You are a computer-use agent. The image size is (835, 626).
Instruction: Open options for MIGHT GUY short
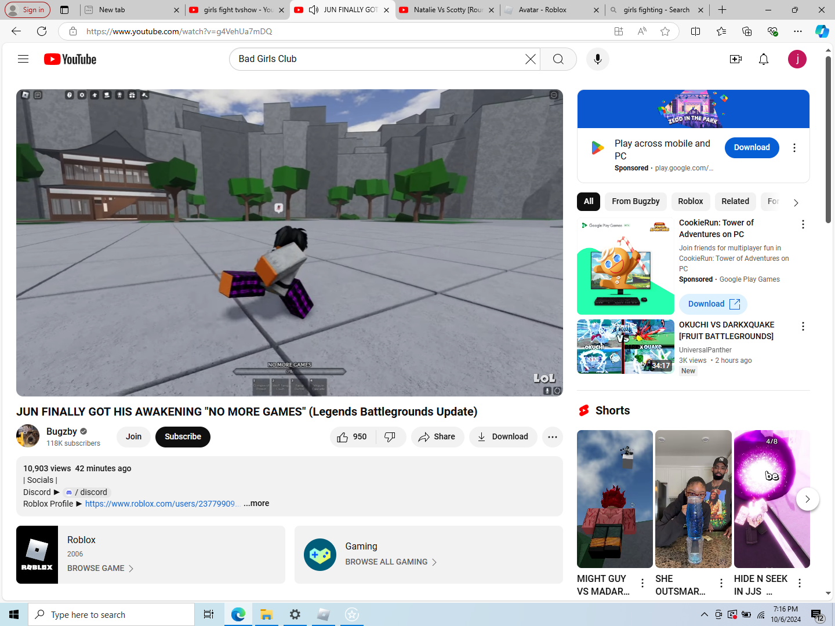[642, 583]
